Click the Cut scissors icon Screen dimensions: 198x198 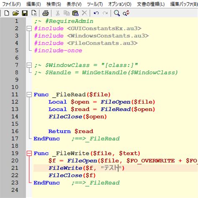coord(58,13)
